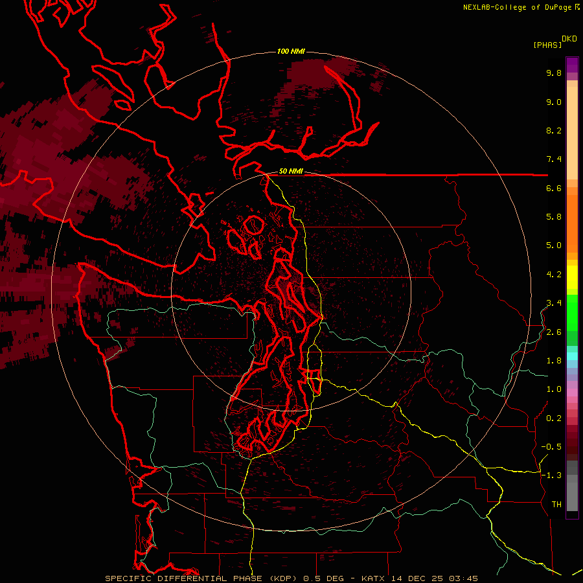Click the [PHAS] legend unit label
This screenshot has height=583, width=583.
click(547, 45)
